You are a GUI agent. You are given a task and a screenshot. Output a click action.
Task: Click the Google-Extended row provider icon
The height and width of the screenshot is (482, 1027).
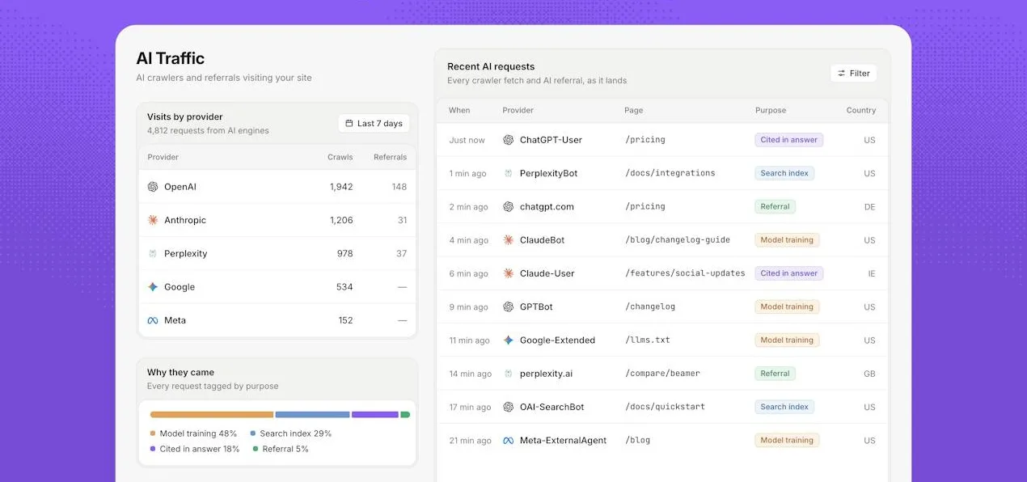point(509,340)
